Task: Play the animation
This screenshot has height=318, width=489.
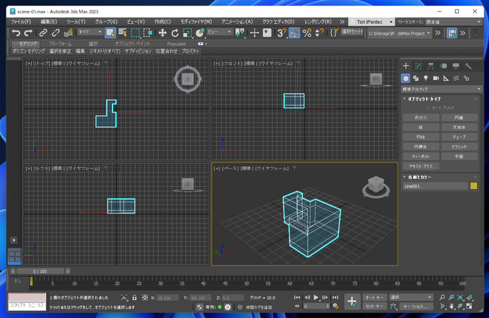Action: tap(316, 297)
